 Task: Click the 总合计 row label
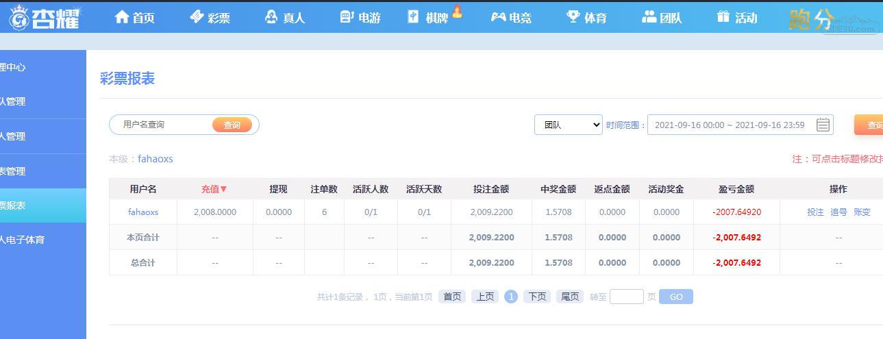(143, 263)
